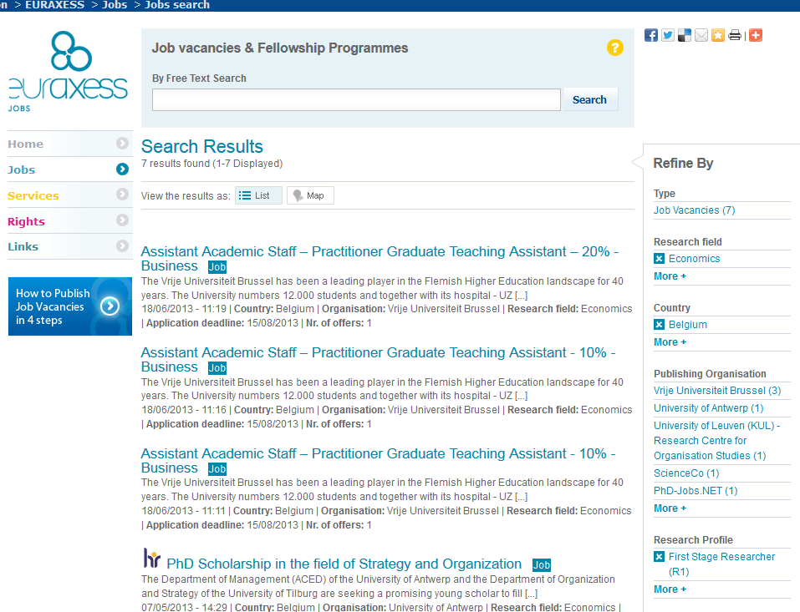Email this page envelope icon
The image size is (800, 612).
click(x=701, y=35)
